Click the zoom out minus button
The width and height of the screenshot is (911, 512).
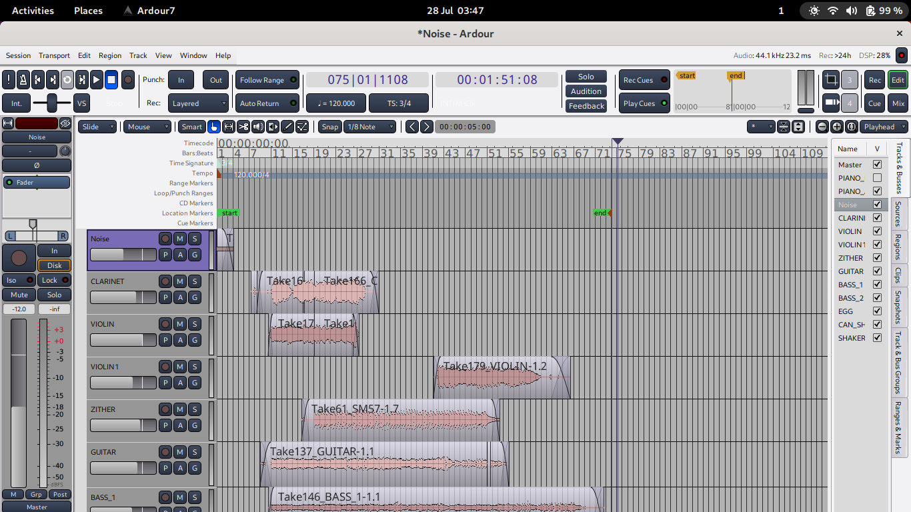pos(822,127)
